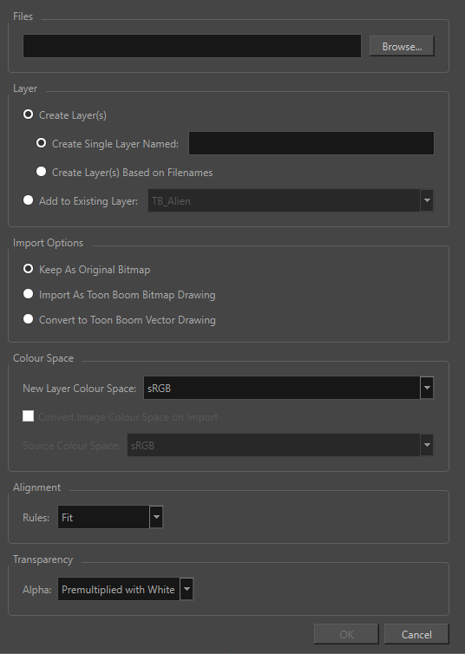Click arrow of New Layer Colour Space combo
The height and width of the screenshot is (654, 465).
coord(427,388)
